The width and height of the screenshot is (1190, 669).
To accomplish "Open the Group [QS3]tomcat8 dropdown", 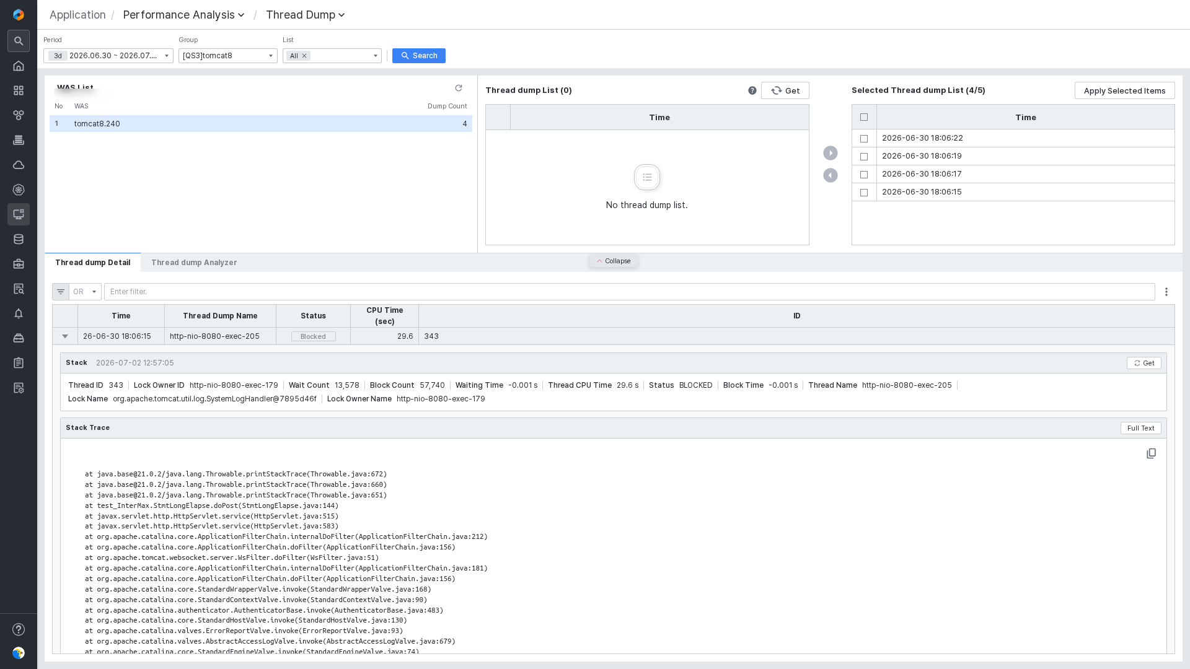I will (228, 56).
